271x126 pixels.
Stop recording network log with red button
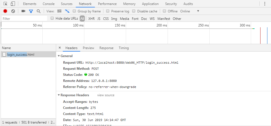5,11
